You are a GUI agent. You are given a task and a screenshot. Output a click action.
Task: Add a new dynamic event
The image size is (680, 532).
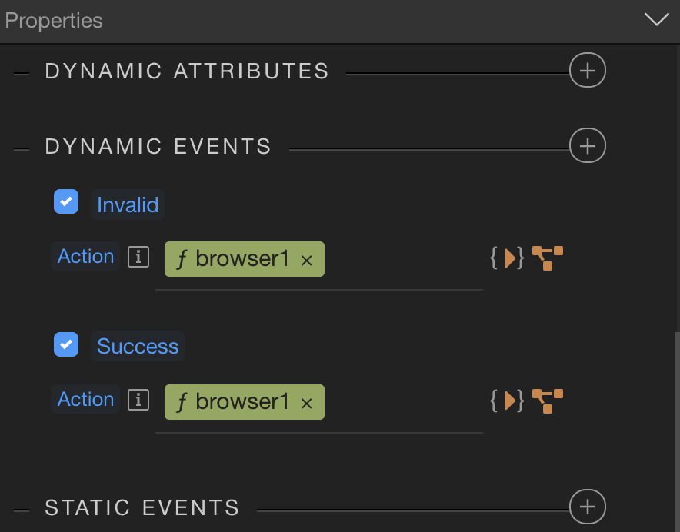tap(587, 145)
